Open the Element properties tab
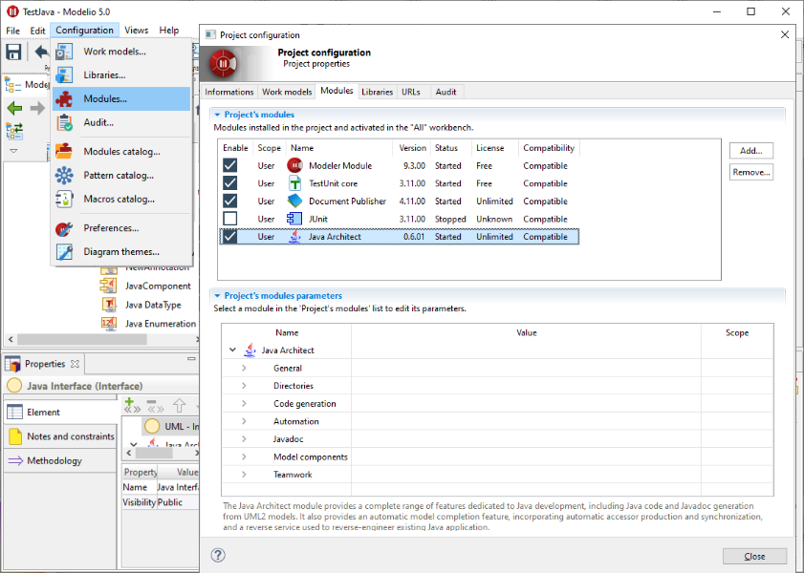804x573 pixels. point(60,413)
